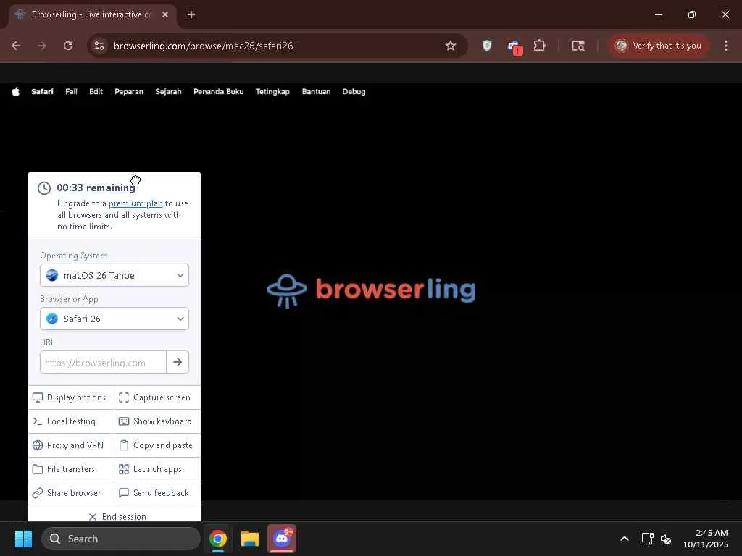The width and height of the screenshot is (742, 556).
Task: Open the Bantuan menu
Action: pyautogui.click(x=316, y=92)
